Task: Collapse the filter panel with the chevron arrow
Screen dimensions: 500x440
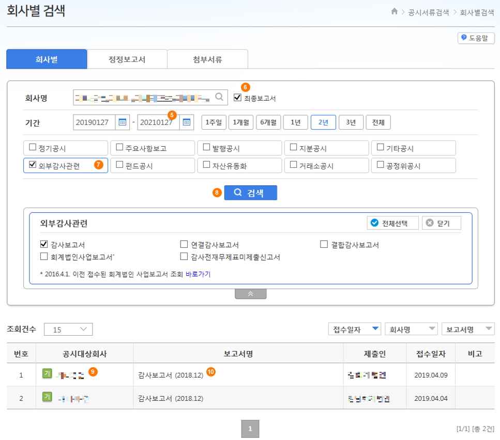Action: [x=250, y=293]
